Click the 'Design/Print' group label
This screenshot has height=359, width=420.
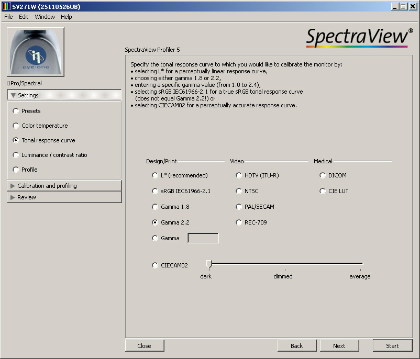(x=161, y=161)
